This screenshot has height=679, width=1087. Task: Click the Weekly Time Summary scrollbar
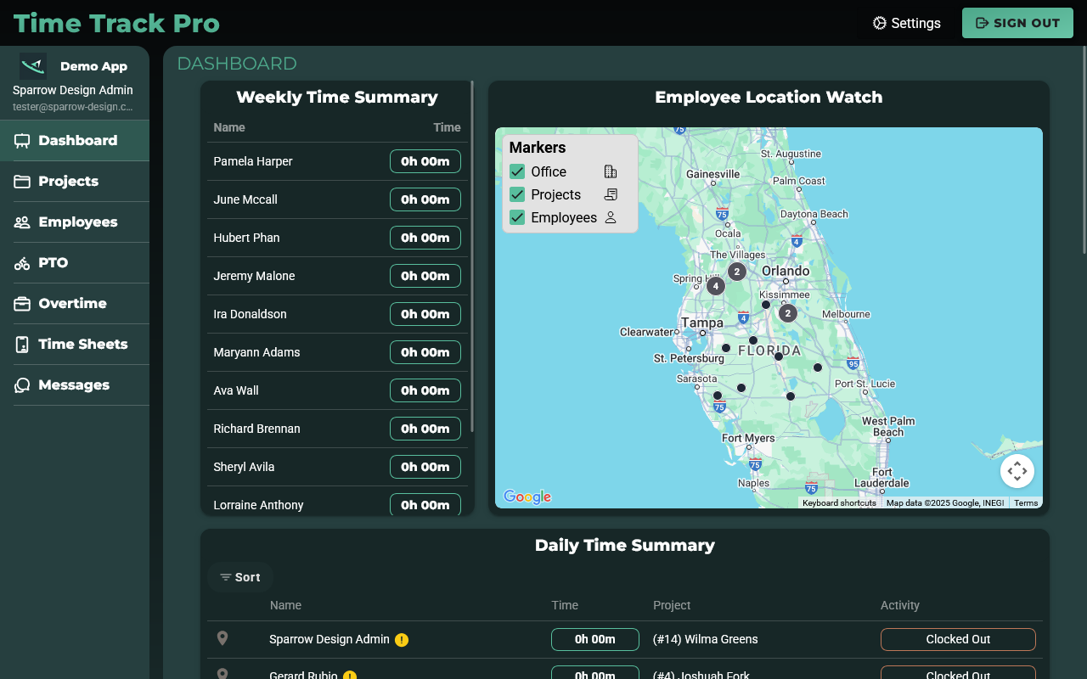(472, 255)
